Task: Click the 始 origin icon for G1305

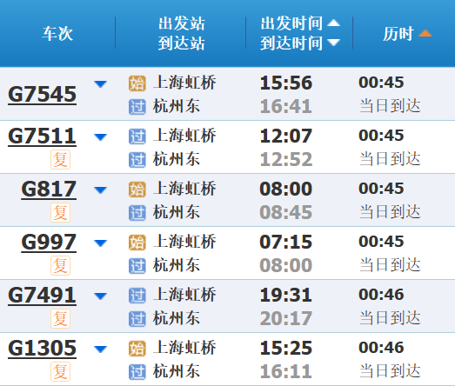Action: pyautogui.click(x=137, y=349)
